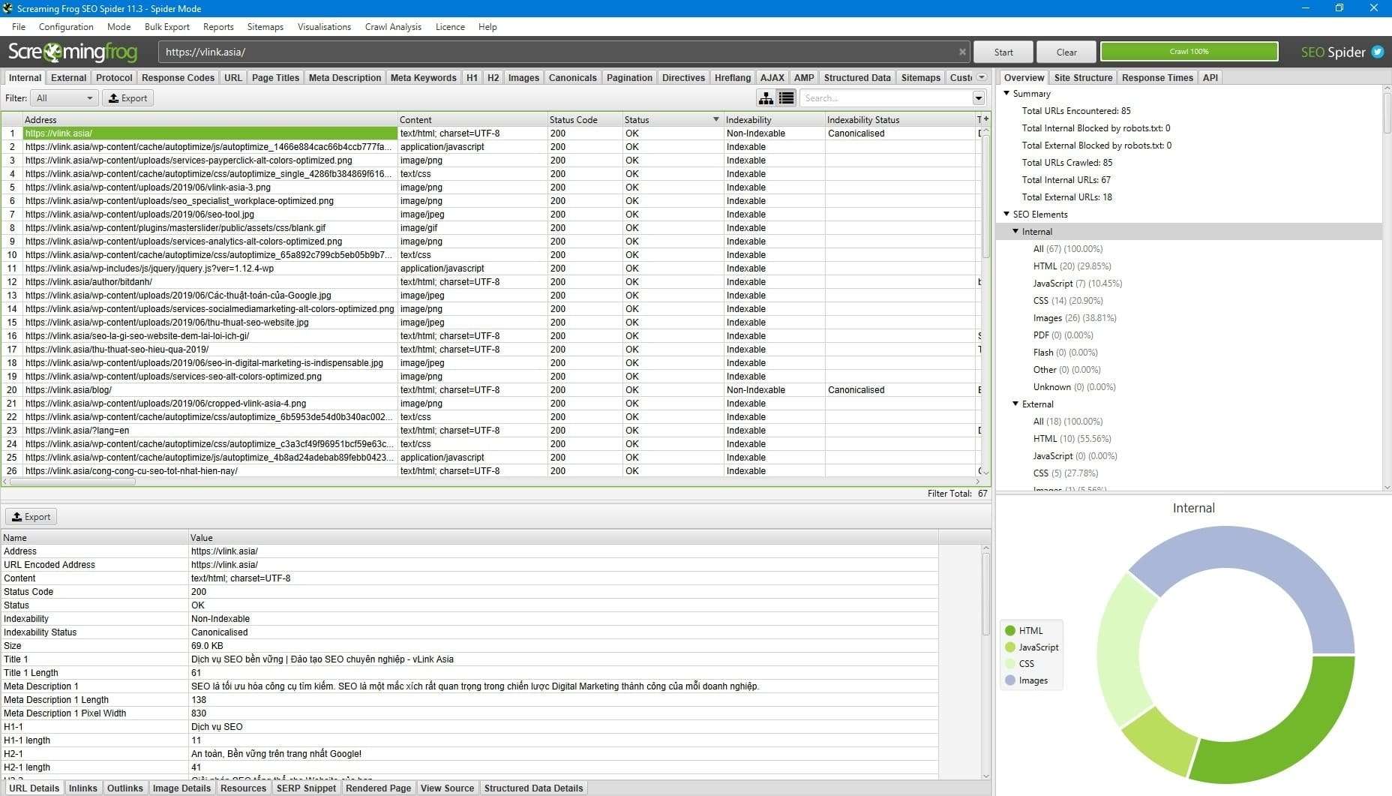Switch to tree view with the hierarchy icon
The height and width of the screenshot is (796, 1392).
pyautogui.click(x=766, y=98)
